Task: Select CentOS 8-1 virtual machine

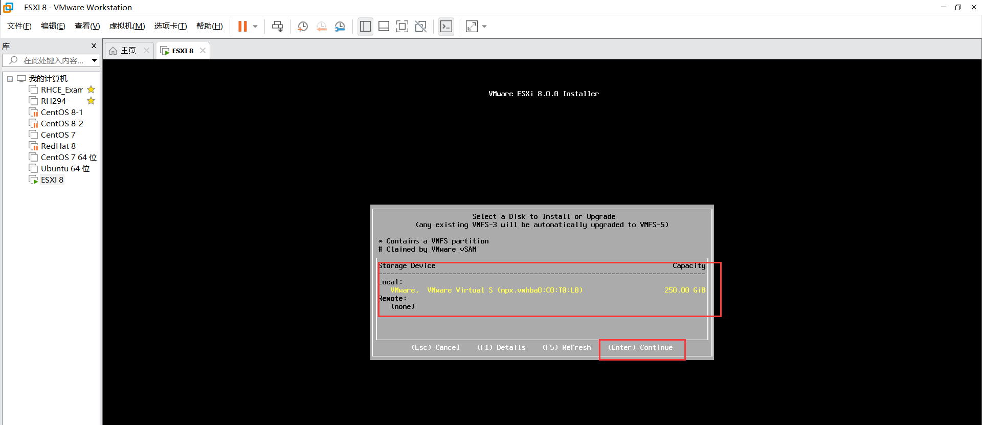Action: [61, 113]
